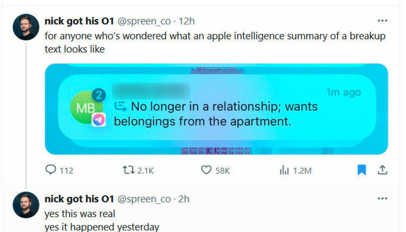Toggle the blue bookmark on the tweet
Viewport: 406px width, 232px height.
[x=361, y=170]
